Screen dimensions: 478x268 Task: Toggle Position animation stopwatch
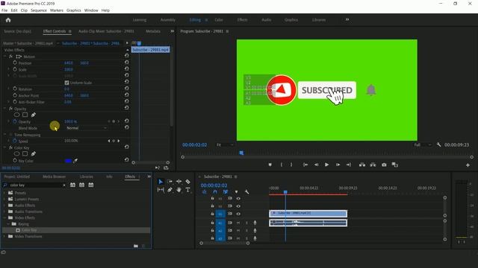tap(15, 63)
